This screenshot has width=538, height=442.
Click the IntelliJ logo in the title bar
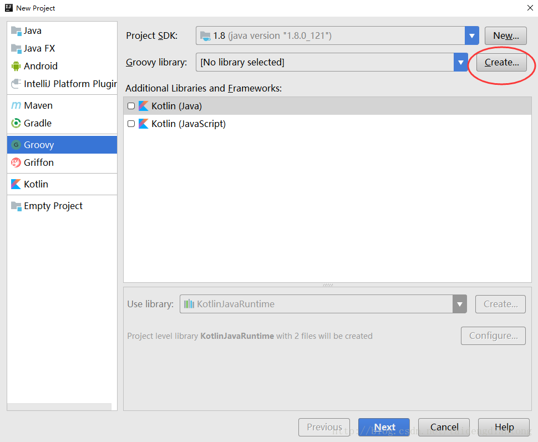(x=8, y=8)
